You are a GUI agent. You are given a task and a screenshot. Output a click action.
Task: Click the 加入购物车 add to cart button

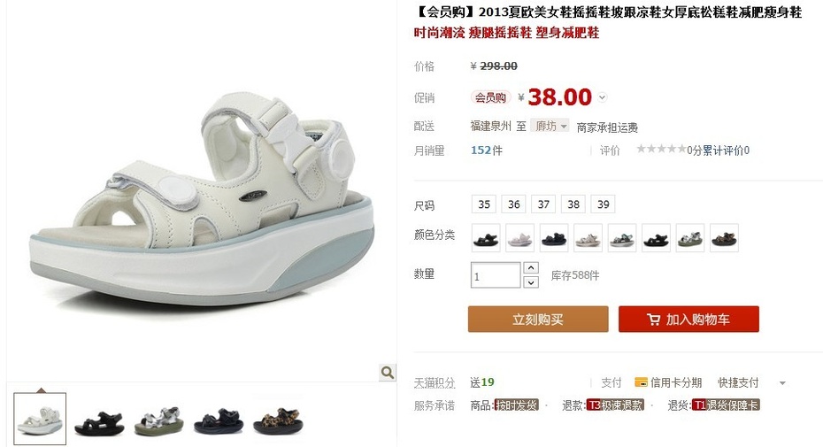pos(688,319)
